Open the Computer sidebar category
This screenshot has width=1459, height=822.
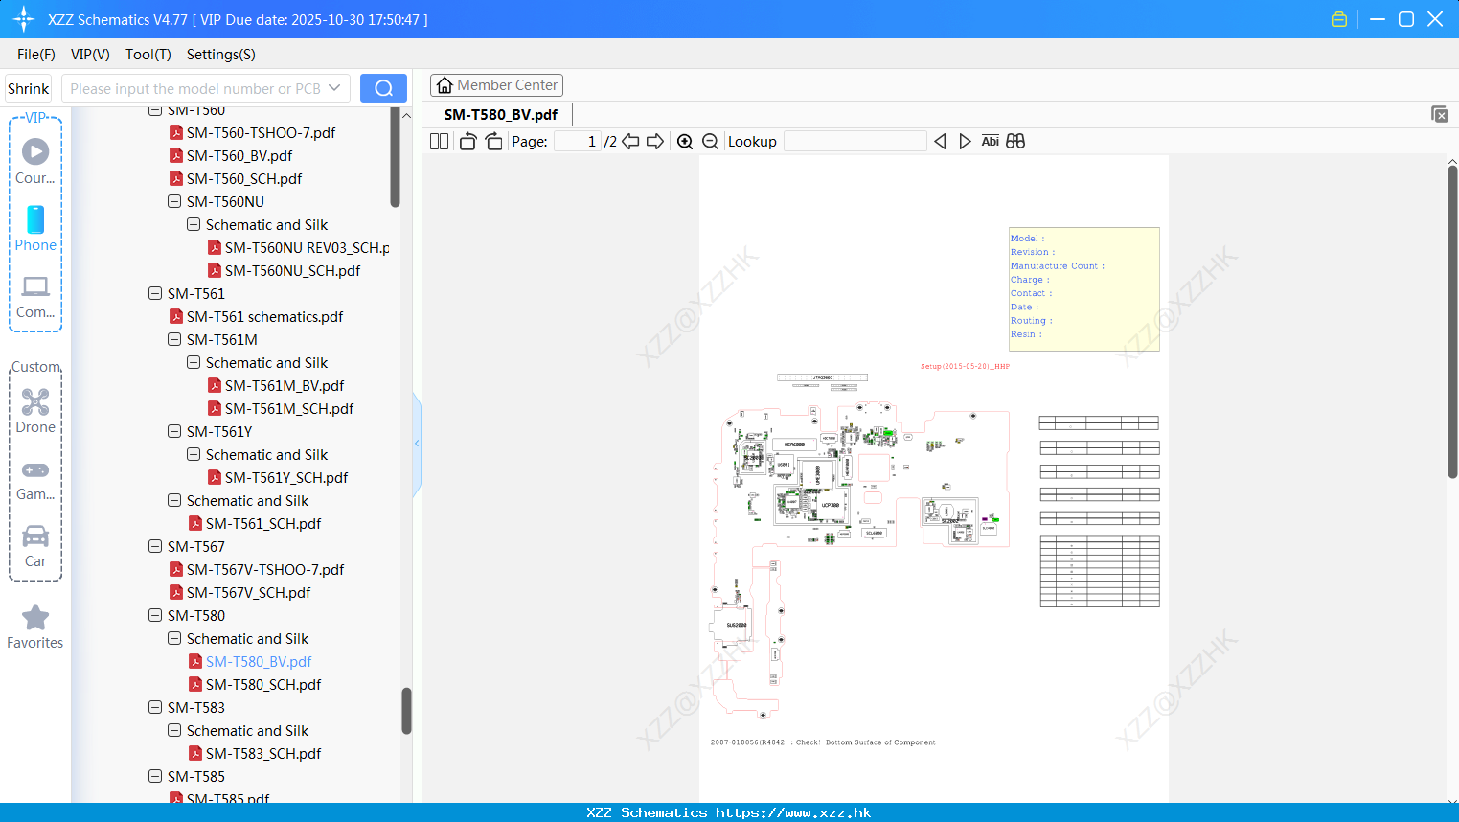point(35,296)
